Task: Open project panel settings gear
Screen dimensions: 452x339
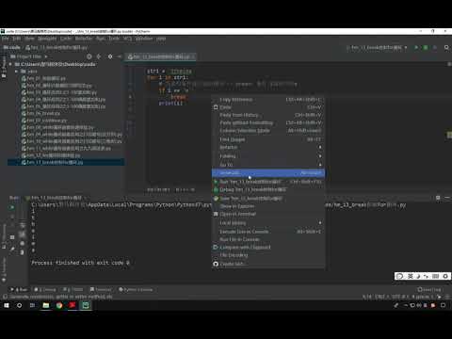Action: pos(110,56)
